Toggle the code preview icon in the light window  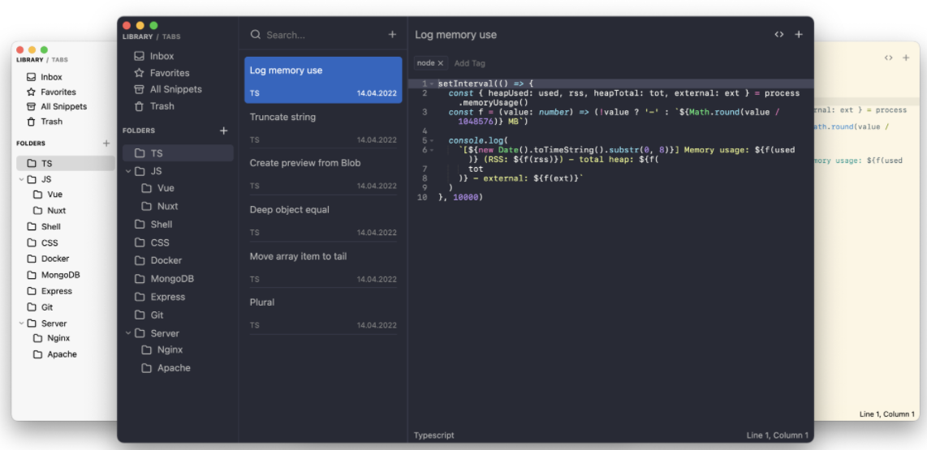[888, 58]
